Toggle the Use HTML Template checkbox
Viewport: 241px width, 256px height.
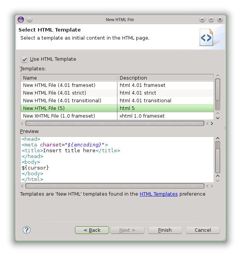coord(24,59)
